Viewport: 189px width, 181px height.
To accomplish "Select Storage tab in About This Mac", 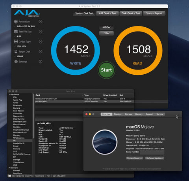I will tap(128, 114).
